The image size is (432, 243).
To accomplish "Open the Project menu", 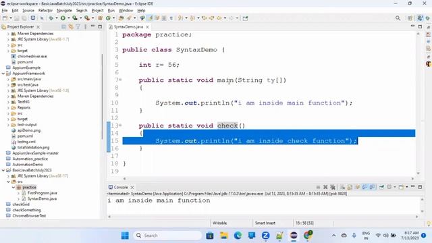I will pyautogui.click(x=97, y=11).
